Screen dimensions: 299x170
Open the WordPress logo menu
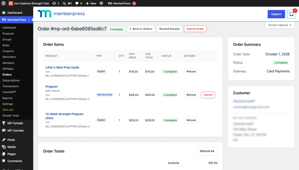tap(4, 3)
